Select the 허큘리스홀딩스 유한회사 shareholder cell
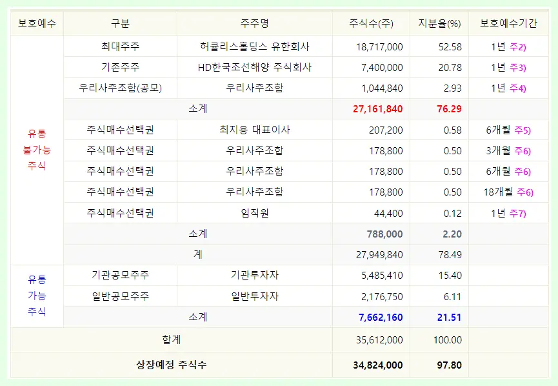 (x=254, y=46)
